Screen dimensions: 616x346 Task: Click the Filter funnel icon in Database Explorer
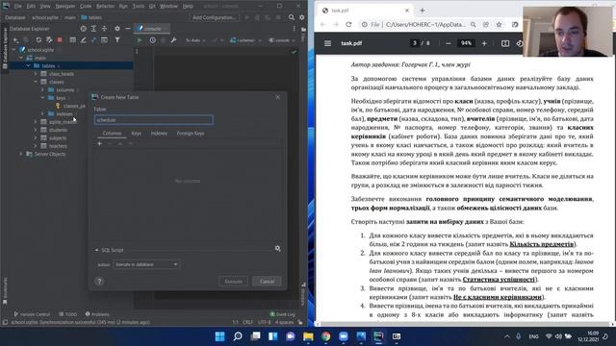117,40
